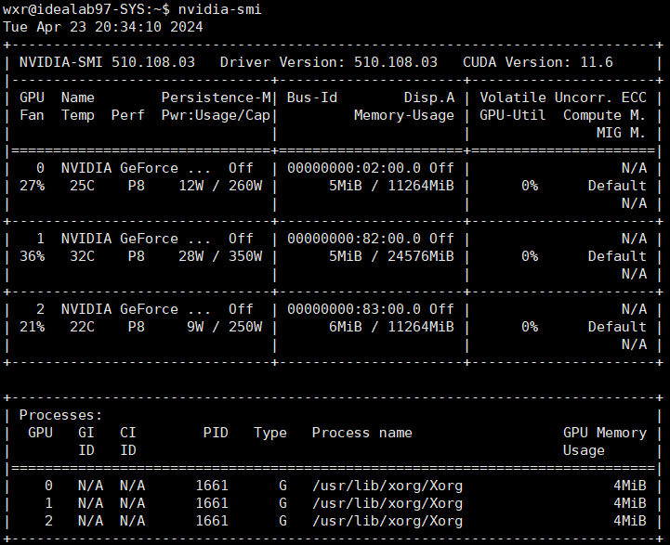Click the GPU-Util header text
The height and width of the screenshot is (545, 670).
512,115
